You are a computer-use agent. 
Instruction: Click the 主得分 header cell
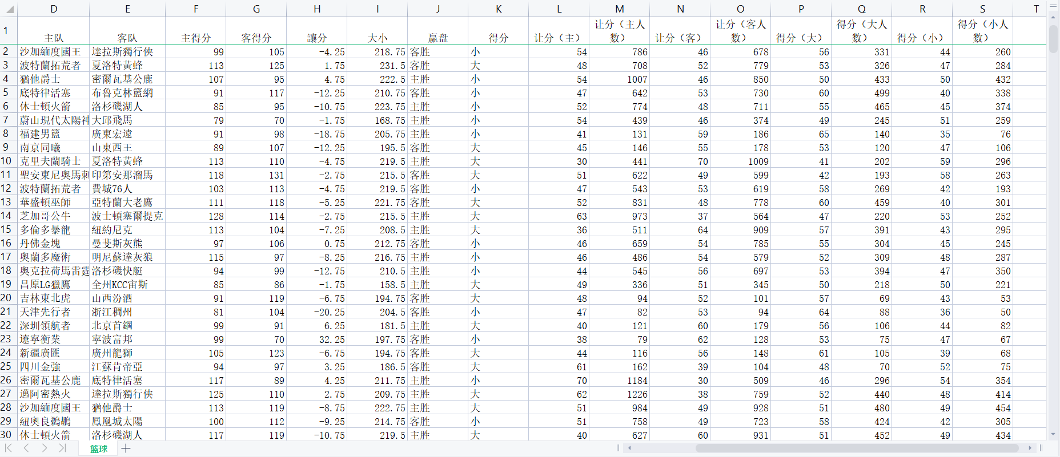click(196, 31)
